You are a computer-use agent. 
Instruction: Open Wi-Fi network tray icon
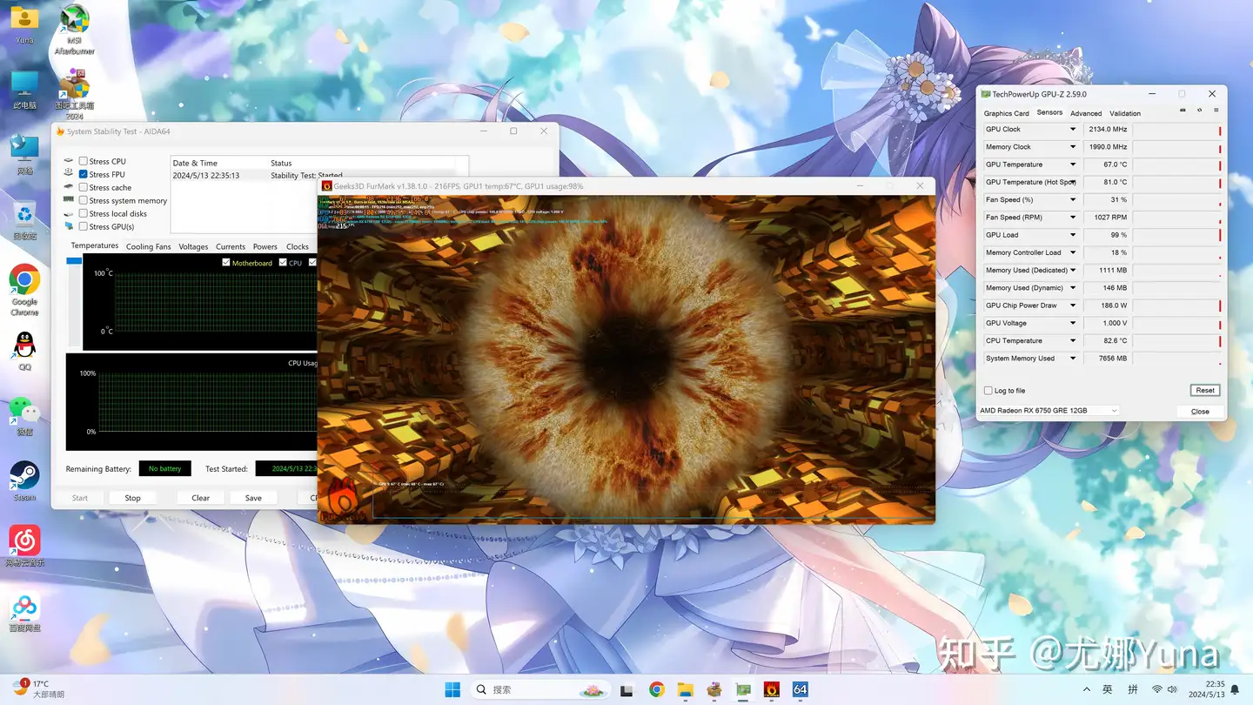tap(1157, 689)
